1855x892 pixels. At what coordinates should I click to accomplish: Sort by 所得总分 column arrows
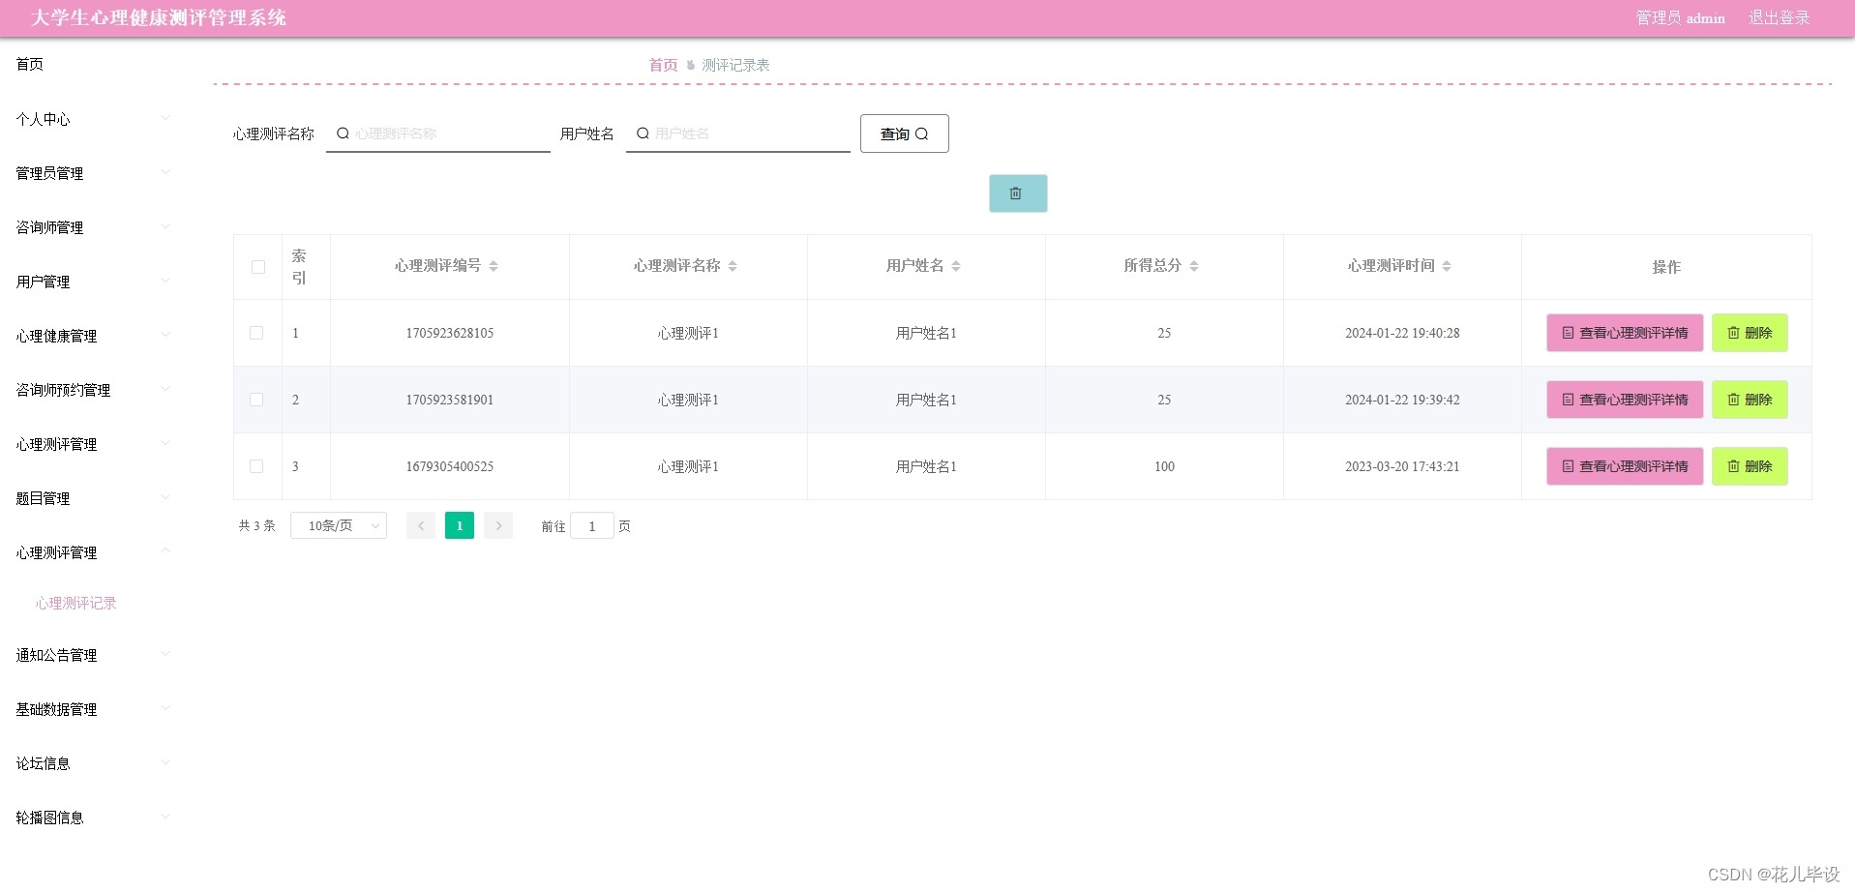(x=1194, y=266)
